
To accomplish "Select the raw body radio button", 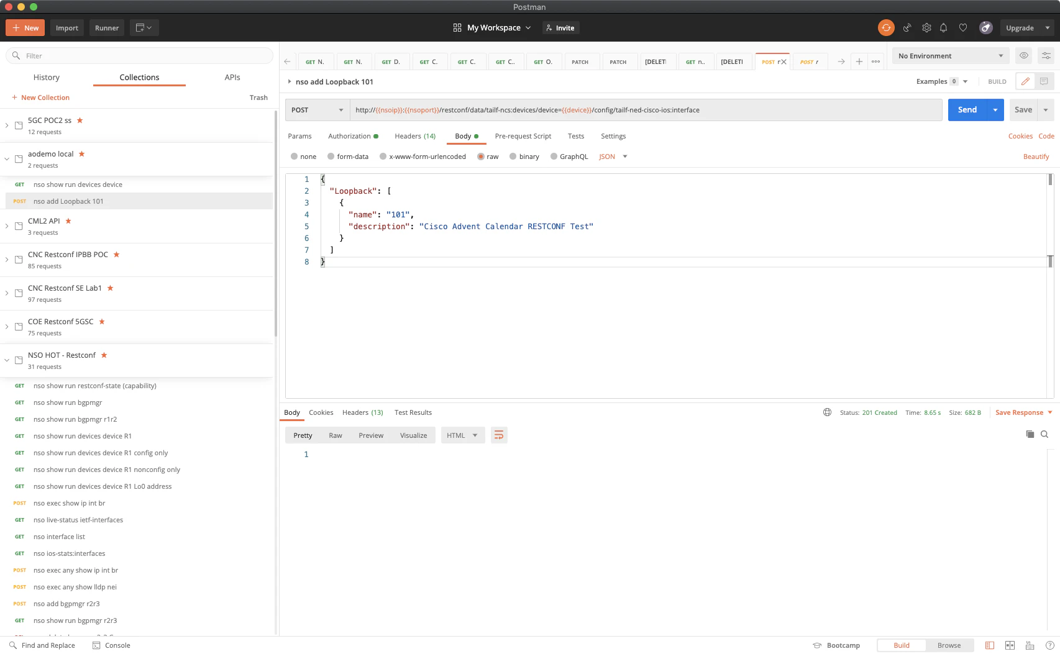I will click(481, 157).
